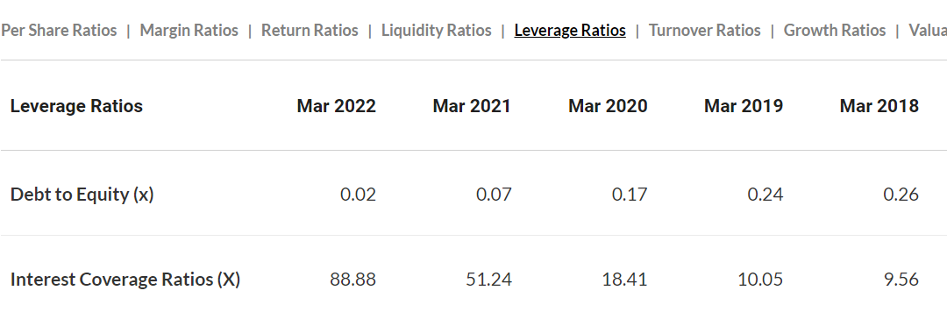Click the Mar 2019 column header
Image resolution: width=947 pixels, height=319 pixels.
(744, 106)
